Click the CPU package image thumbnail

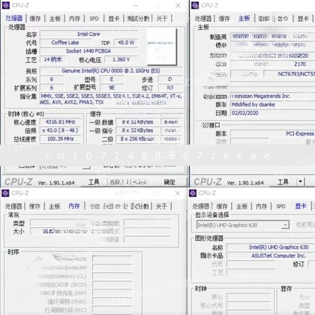click(x=162, y=47)
